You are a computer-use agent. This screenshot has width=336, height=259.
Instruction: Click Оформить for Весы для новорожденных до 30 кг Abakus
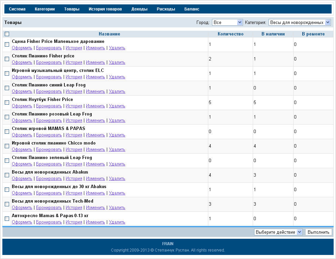pyautogui.click(x=22, y=193)
